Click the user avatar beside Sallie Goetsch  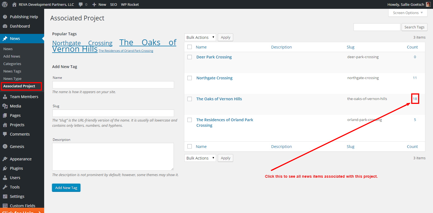[428, 4]
